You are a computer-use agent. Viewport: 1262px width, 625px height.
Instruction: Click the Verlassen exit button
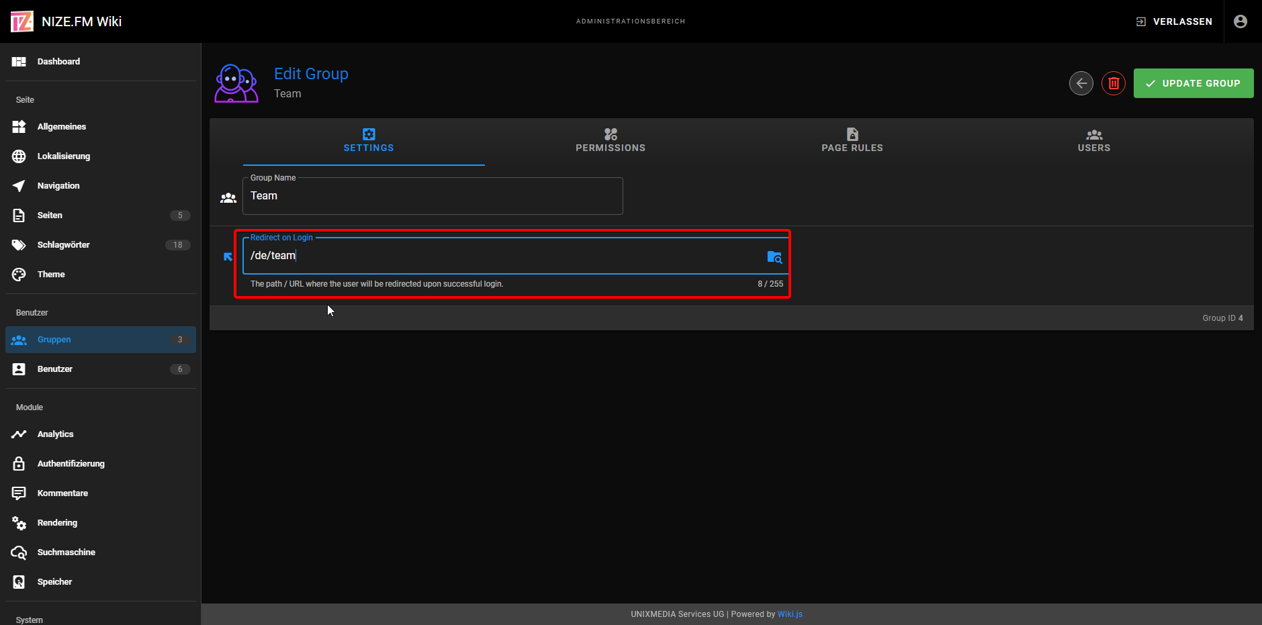click(x=1174, y=21)
